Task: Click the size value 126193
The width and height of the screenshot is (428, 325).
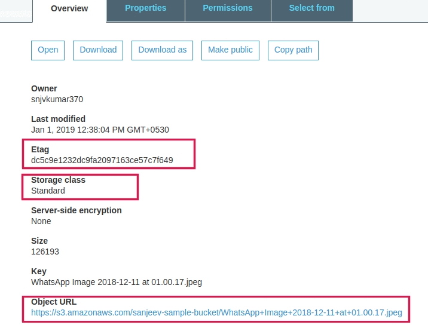Action: (x=45, y=252)
